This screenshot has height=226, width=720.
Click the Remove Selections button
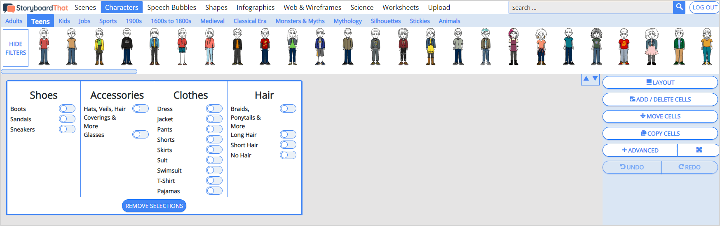(x=154, y=206)
